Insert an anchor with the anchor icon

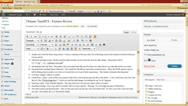pos(80,44)
